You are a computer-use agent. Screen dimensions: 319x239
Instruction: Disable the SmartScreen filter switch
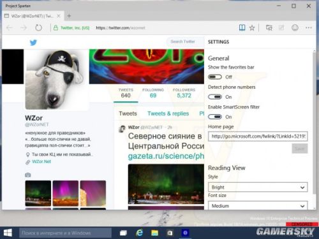[x=215, y=117]
